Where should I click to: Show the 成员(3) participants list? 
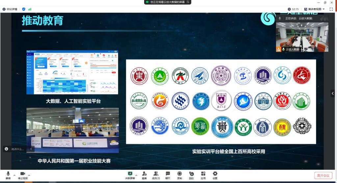coord(156,175)
